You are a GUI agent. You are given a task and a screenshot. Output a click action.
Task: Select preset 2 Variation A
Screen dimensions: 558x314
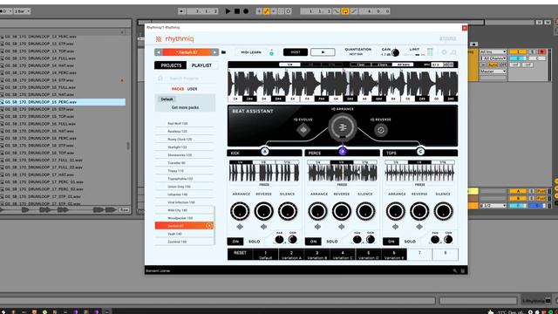pyautogui.click(x=291, y=255)
